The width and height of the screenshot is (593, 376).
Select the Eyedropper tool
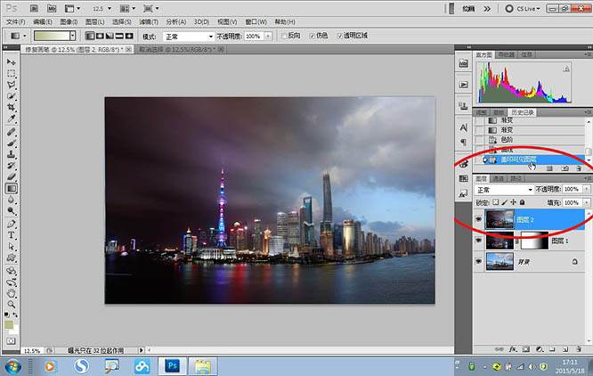pyautogui.click(x=12, y=119)
